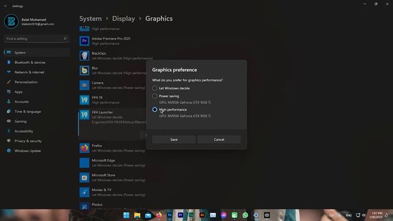Screen dimensions: 393x221
Task: Open Bluetooth & devices settings
Action: pos(37,62)
